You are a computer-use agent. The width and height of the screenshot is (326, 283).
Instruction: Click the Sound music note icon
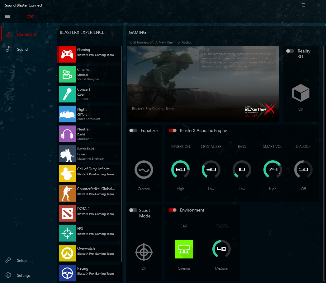click(8, 49)
